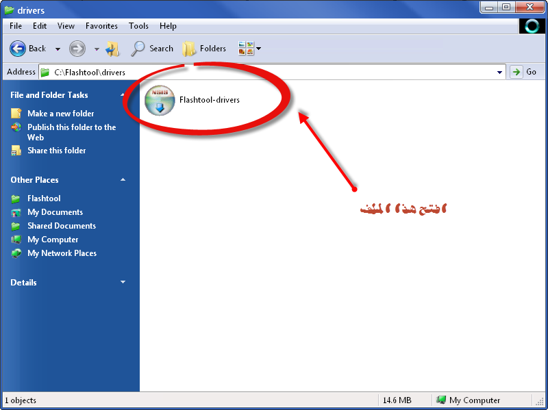This screenshot has width=548, height=410.
Task: Minimize the drivers window
Action: 489,8
